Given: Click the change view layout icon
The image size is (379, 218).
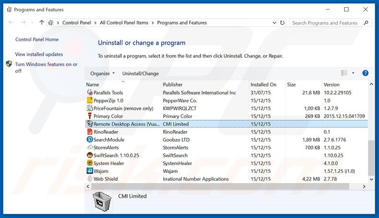Looking at the screenshot, I should (x=344, y=73).
